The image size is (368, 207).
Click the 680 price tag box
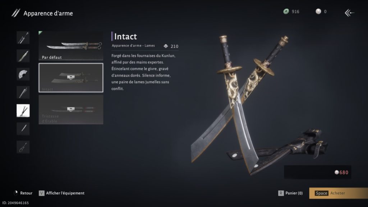pos(318,172)
